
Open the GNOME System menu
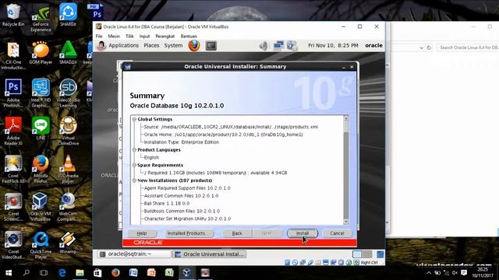coord(173,45)
